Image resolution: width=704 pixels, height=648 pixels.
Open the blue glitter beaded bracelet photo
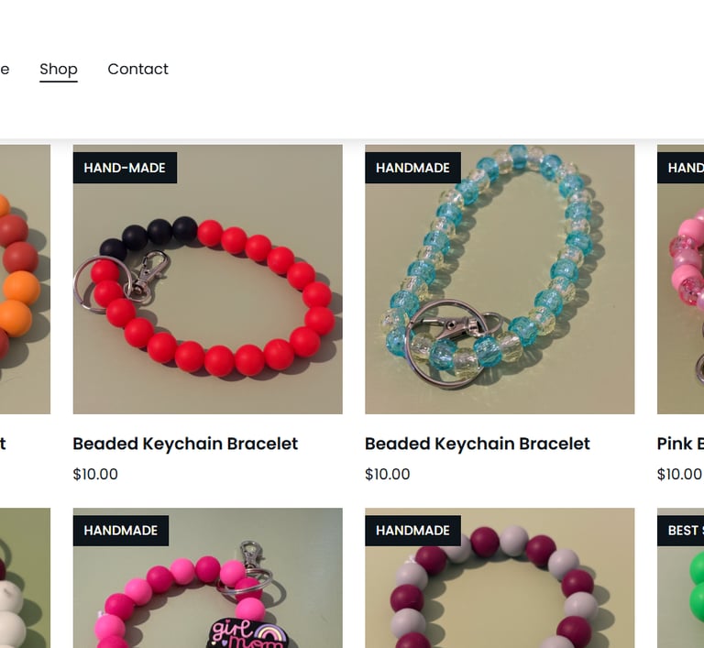click(500, 279)
